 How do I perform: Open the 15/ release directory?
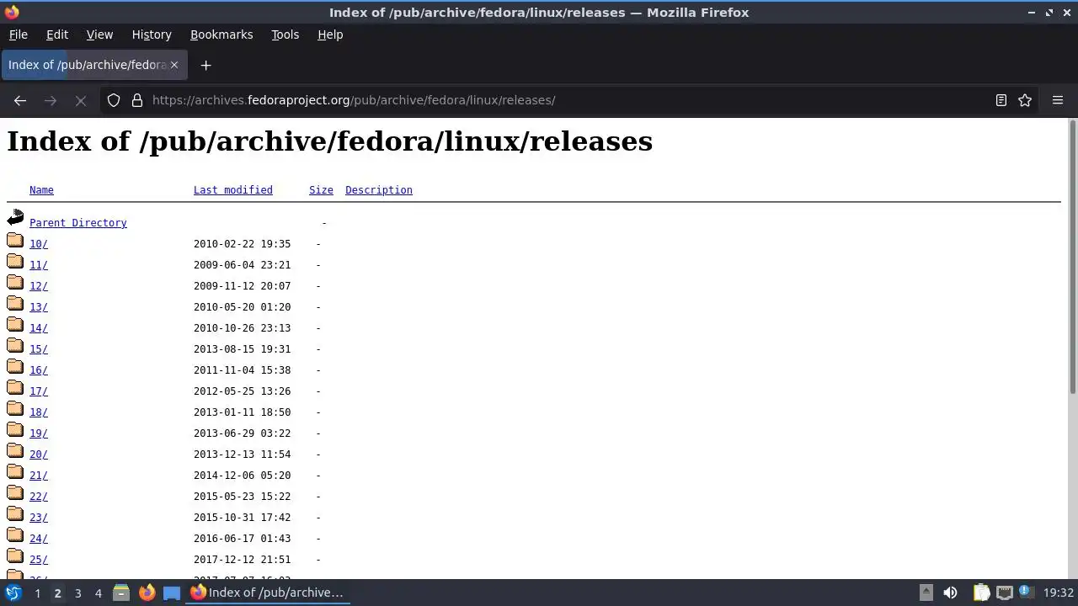[x=39, y=349]
